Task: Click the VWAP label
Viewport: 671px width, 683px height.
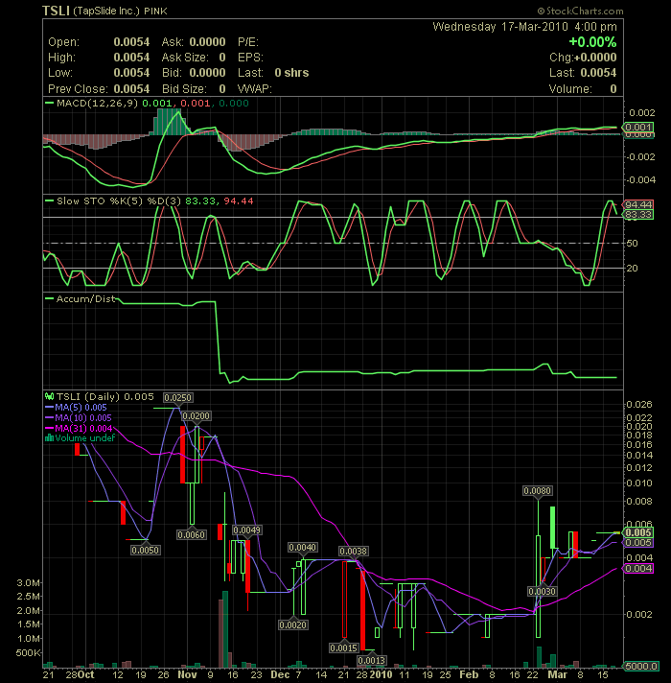Action: point(255,89)
